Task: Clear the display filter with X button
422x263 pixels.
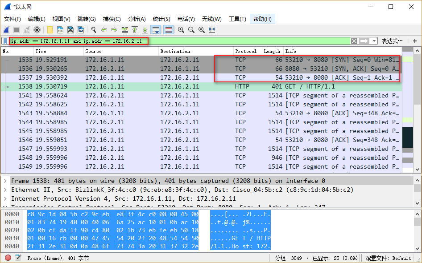Action: click(x=354, y=41)
